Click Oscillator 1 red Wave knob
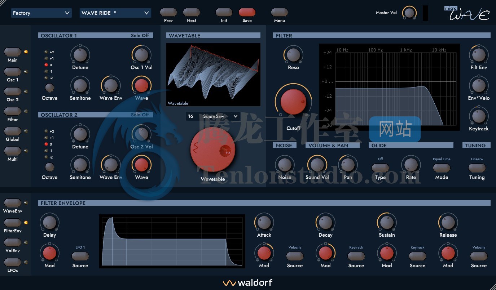Viewport: 496px width, 290px height. pos(141,85)
